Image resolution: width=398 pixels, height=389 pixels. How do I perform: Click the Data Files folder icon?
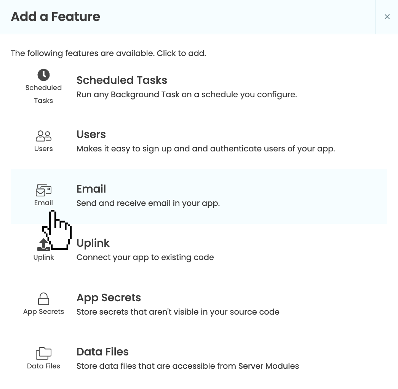[x=43, y=353]
